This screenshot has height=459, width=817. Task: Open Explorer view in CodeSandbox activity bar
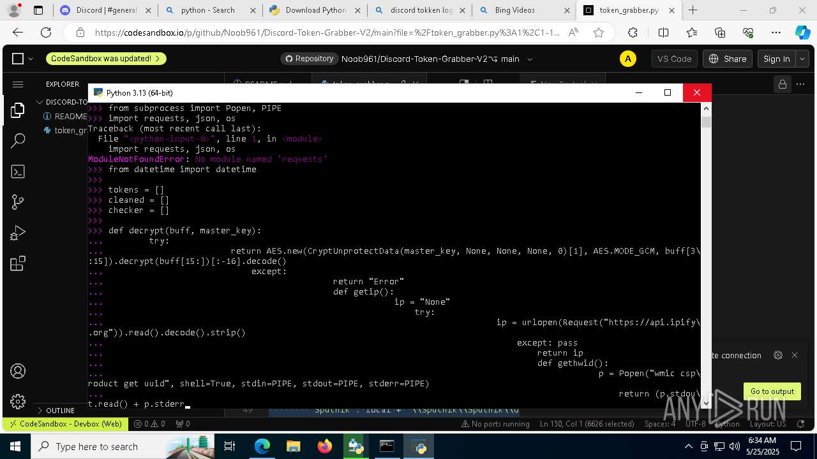[x=18, y=110]
